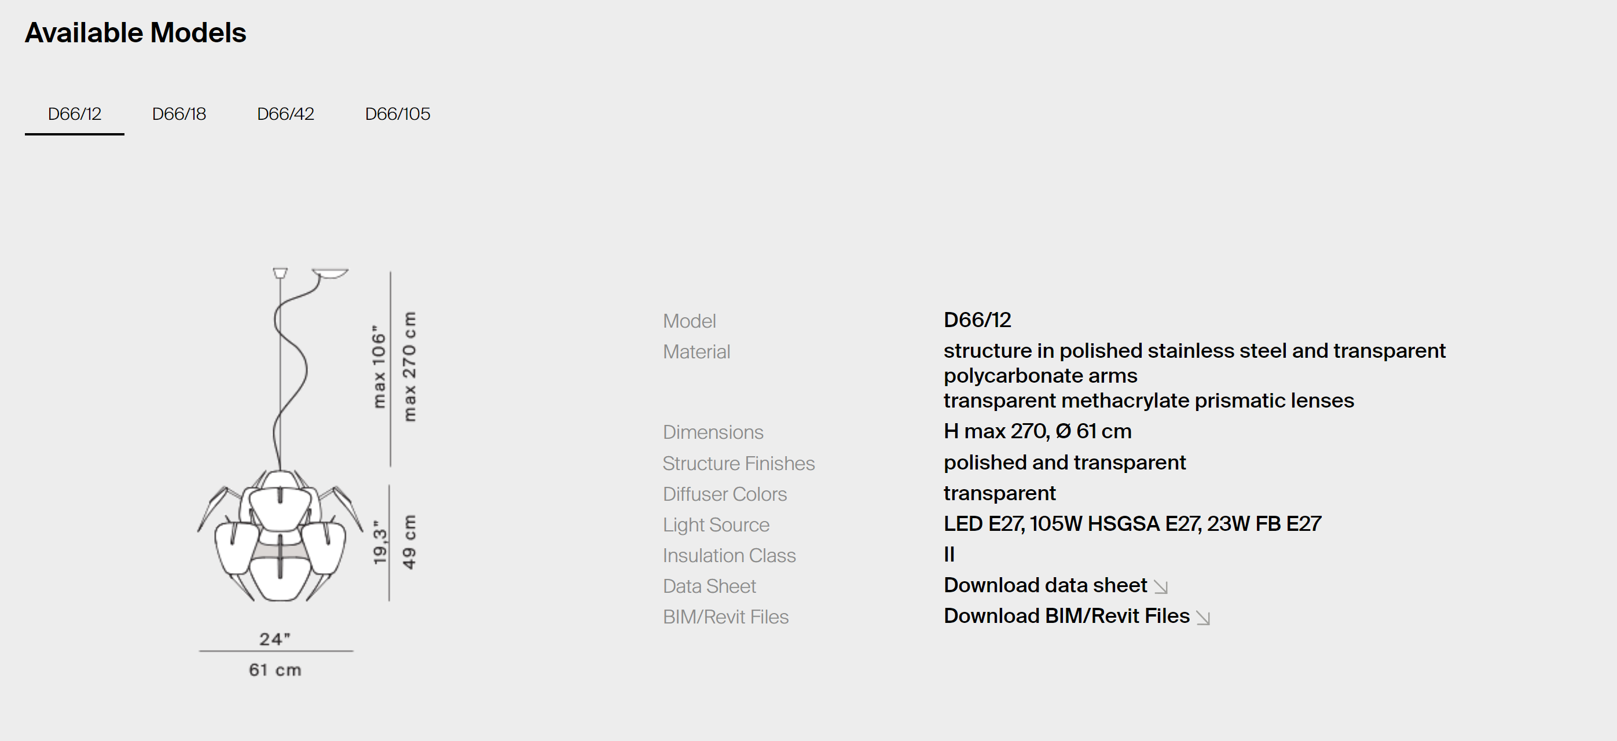Open the D66/42 model tab

pos(285,114)
